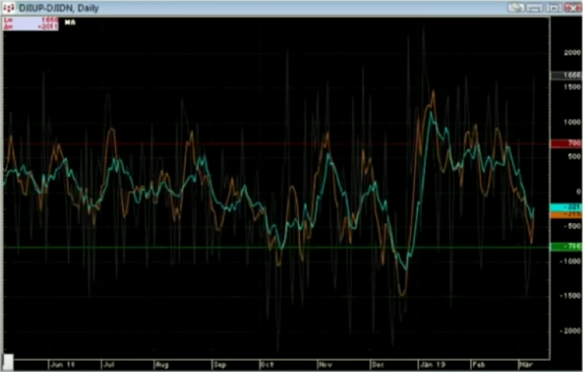Maximize the DJIUP-DJIDN chart window

(553, 8)
